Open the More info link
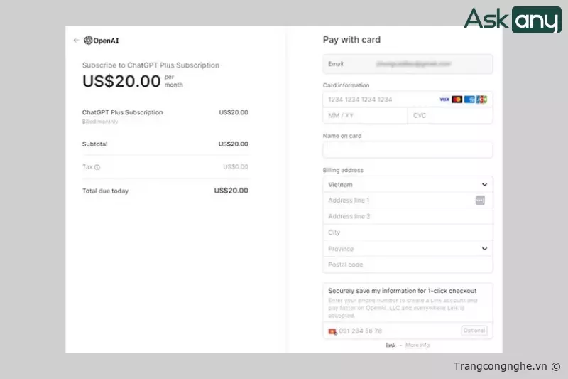This screenshot has width=568, height=379. pyautogui.click(x=417, y=346)
